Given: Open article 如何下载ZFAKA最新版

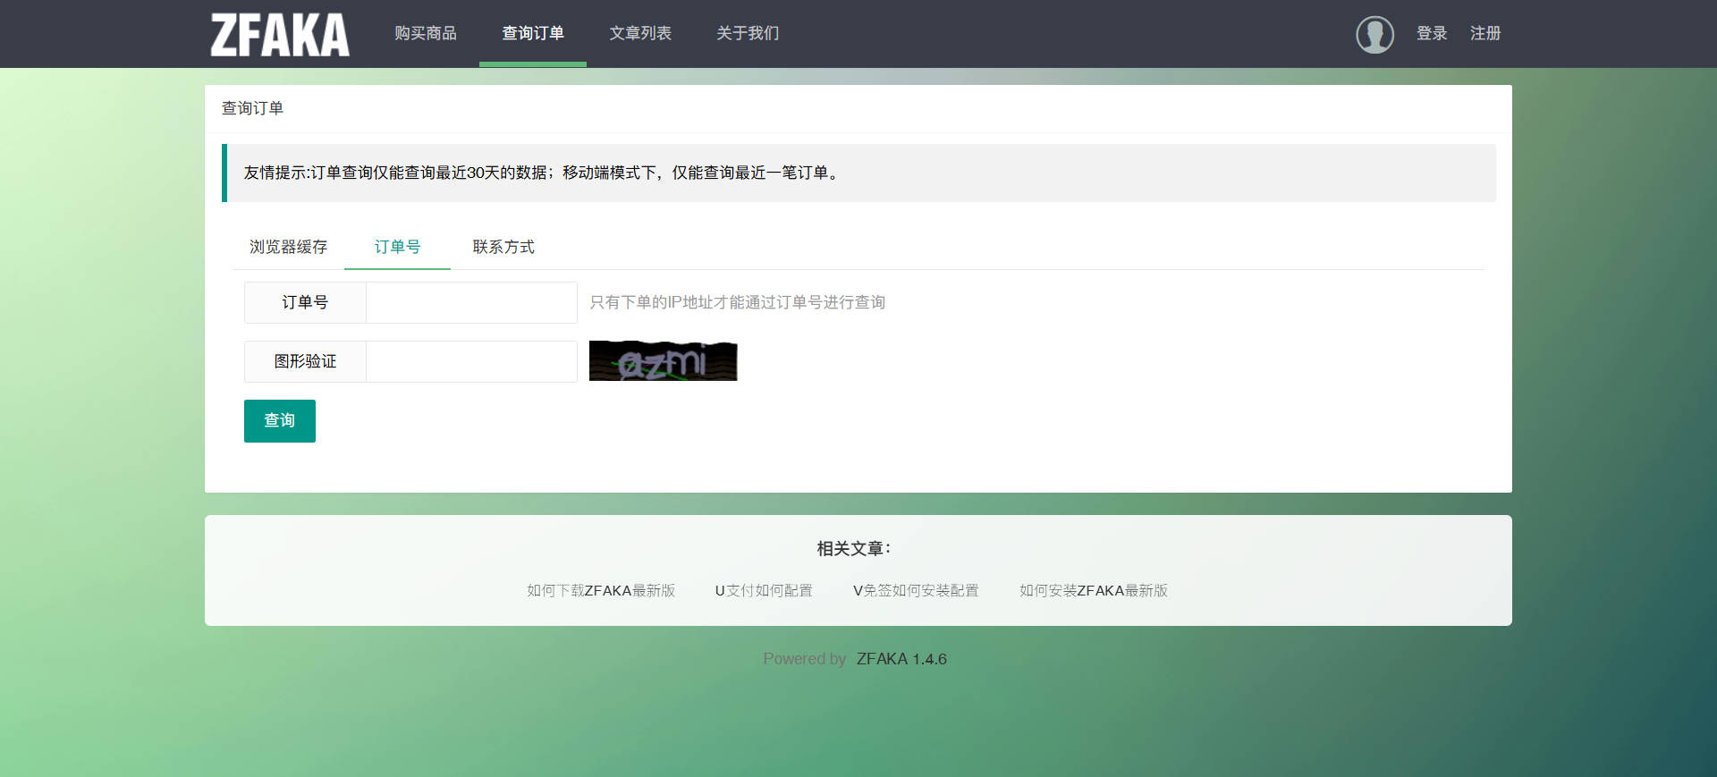Looking at the screenshot, I should point(601,591).
